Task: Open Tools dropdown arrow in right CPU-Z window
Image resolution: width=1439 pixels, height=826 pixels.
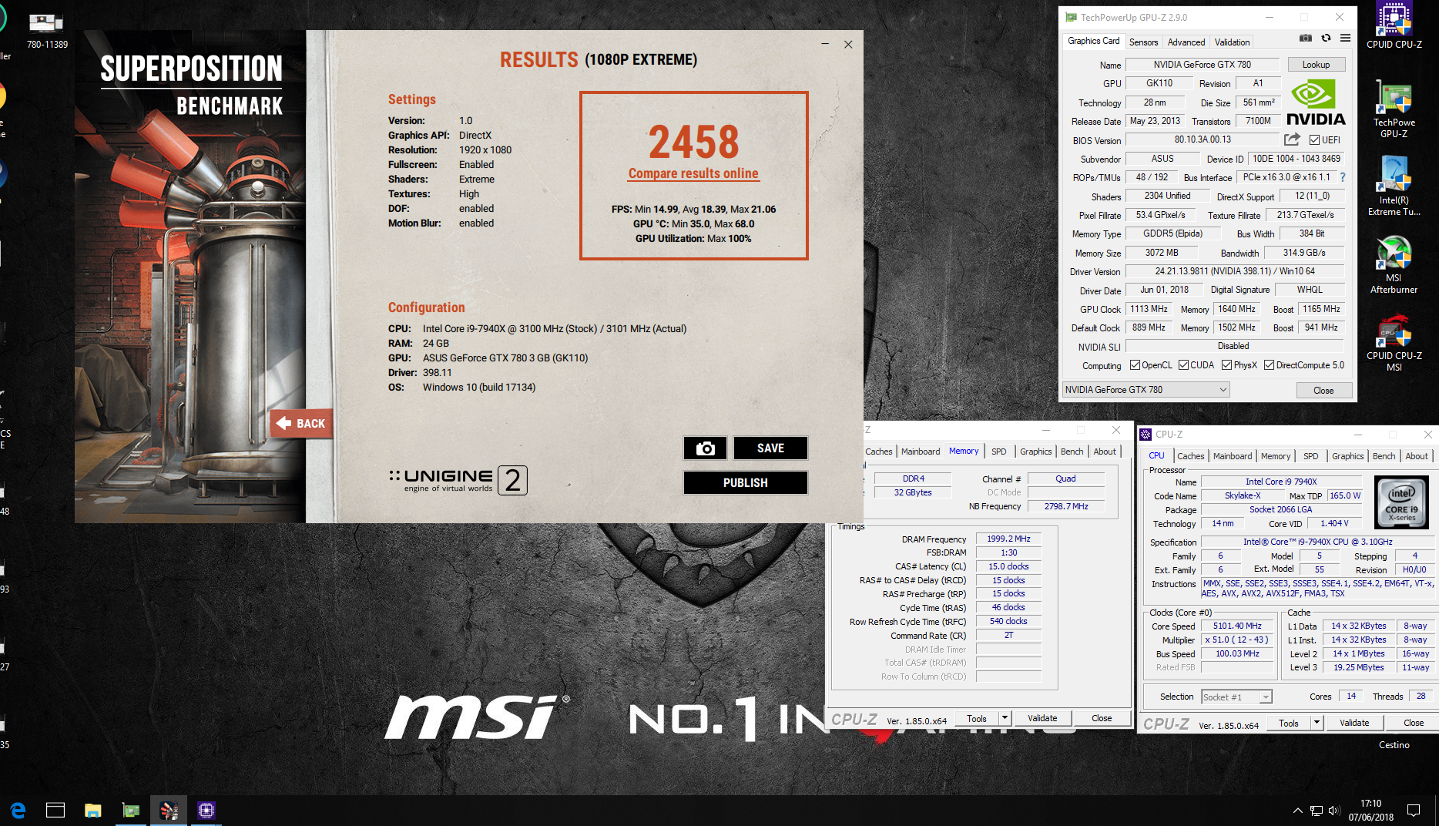Action: pyautogui.click(x=1317, y=723)
